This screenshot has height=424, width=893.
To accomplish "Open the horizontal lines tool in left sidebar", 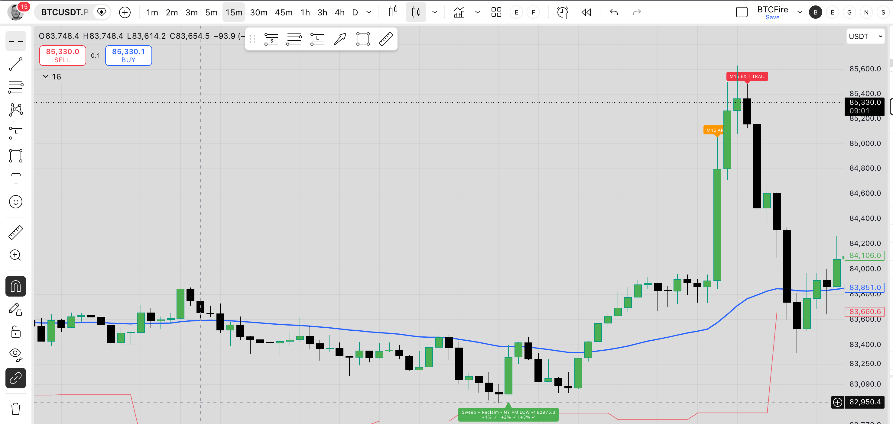I will coord(16,87).
